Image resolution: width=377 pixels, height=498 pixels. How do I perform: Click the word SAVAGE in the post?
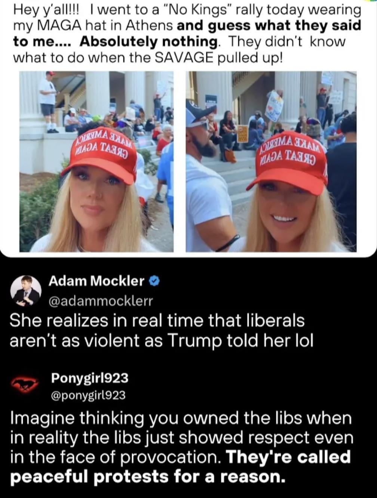tap(184, 58)
